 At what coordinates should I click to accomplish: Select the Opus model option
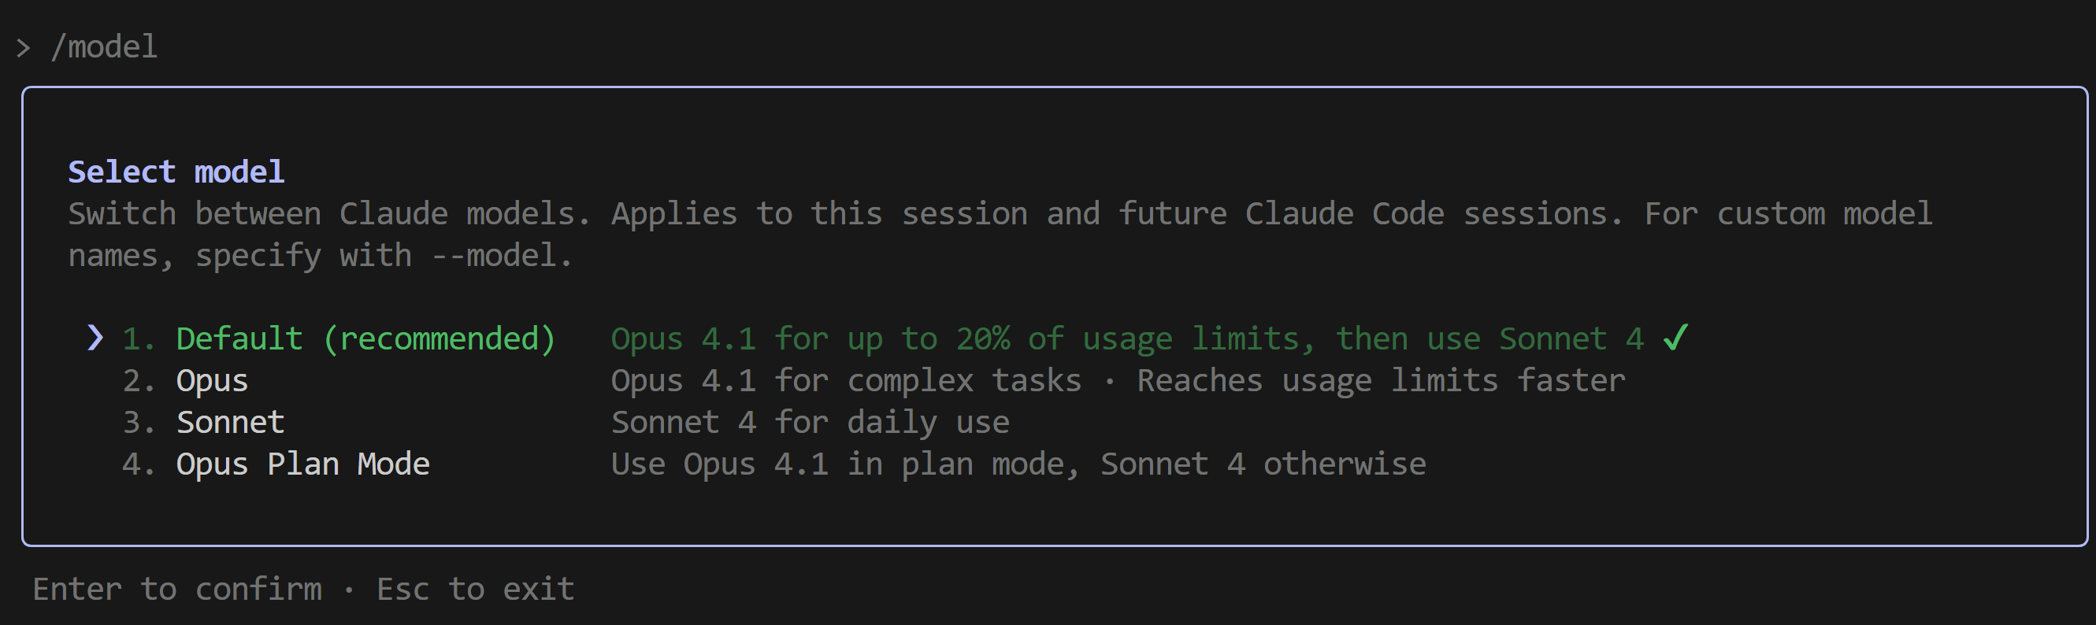pos(213,380)
